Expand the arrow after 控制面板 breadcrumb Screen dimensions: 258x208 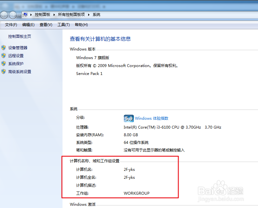click(54, 15)
